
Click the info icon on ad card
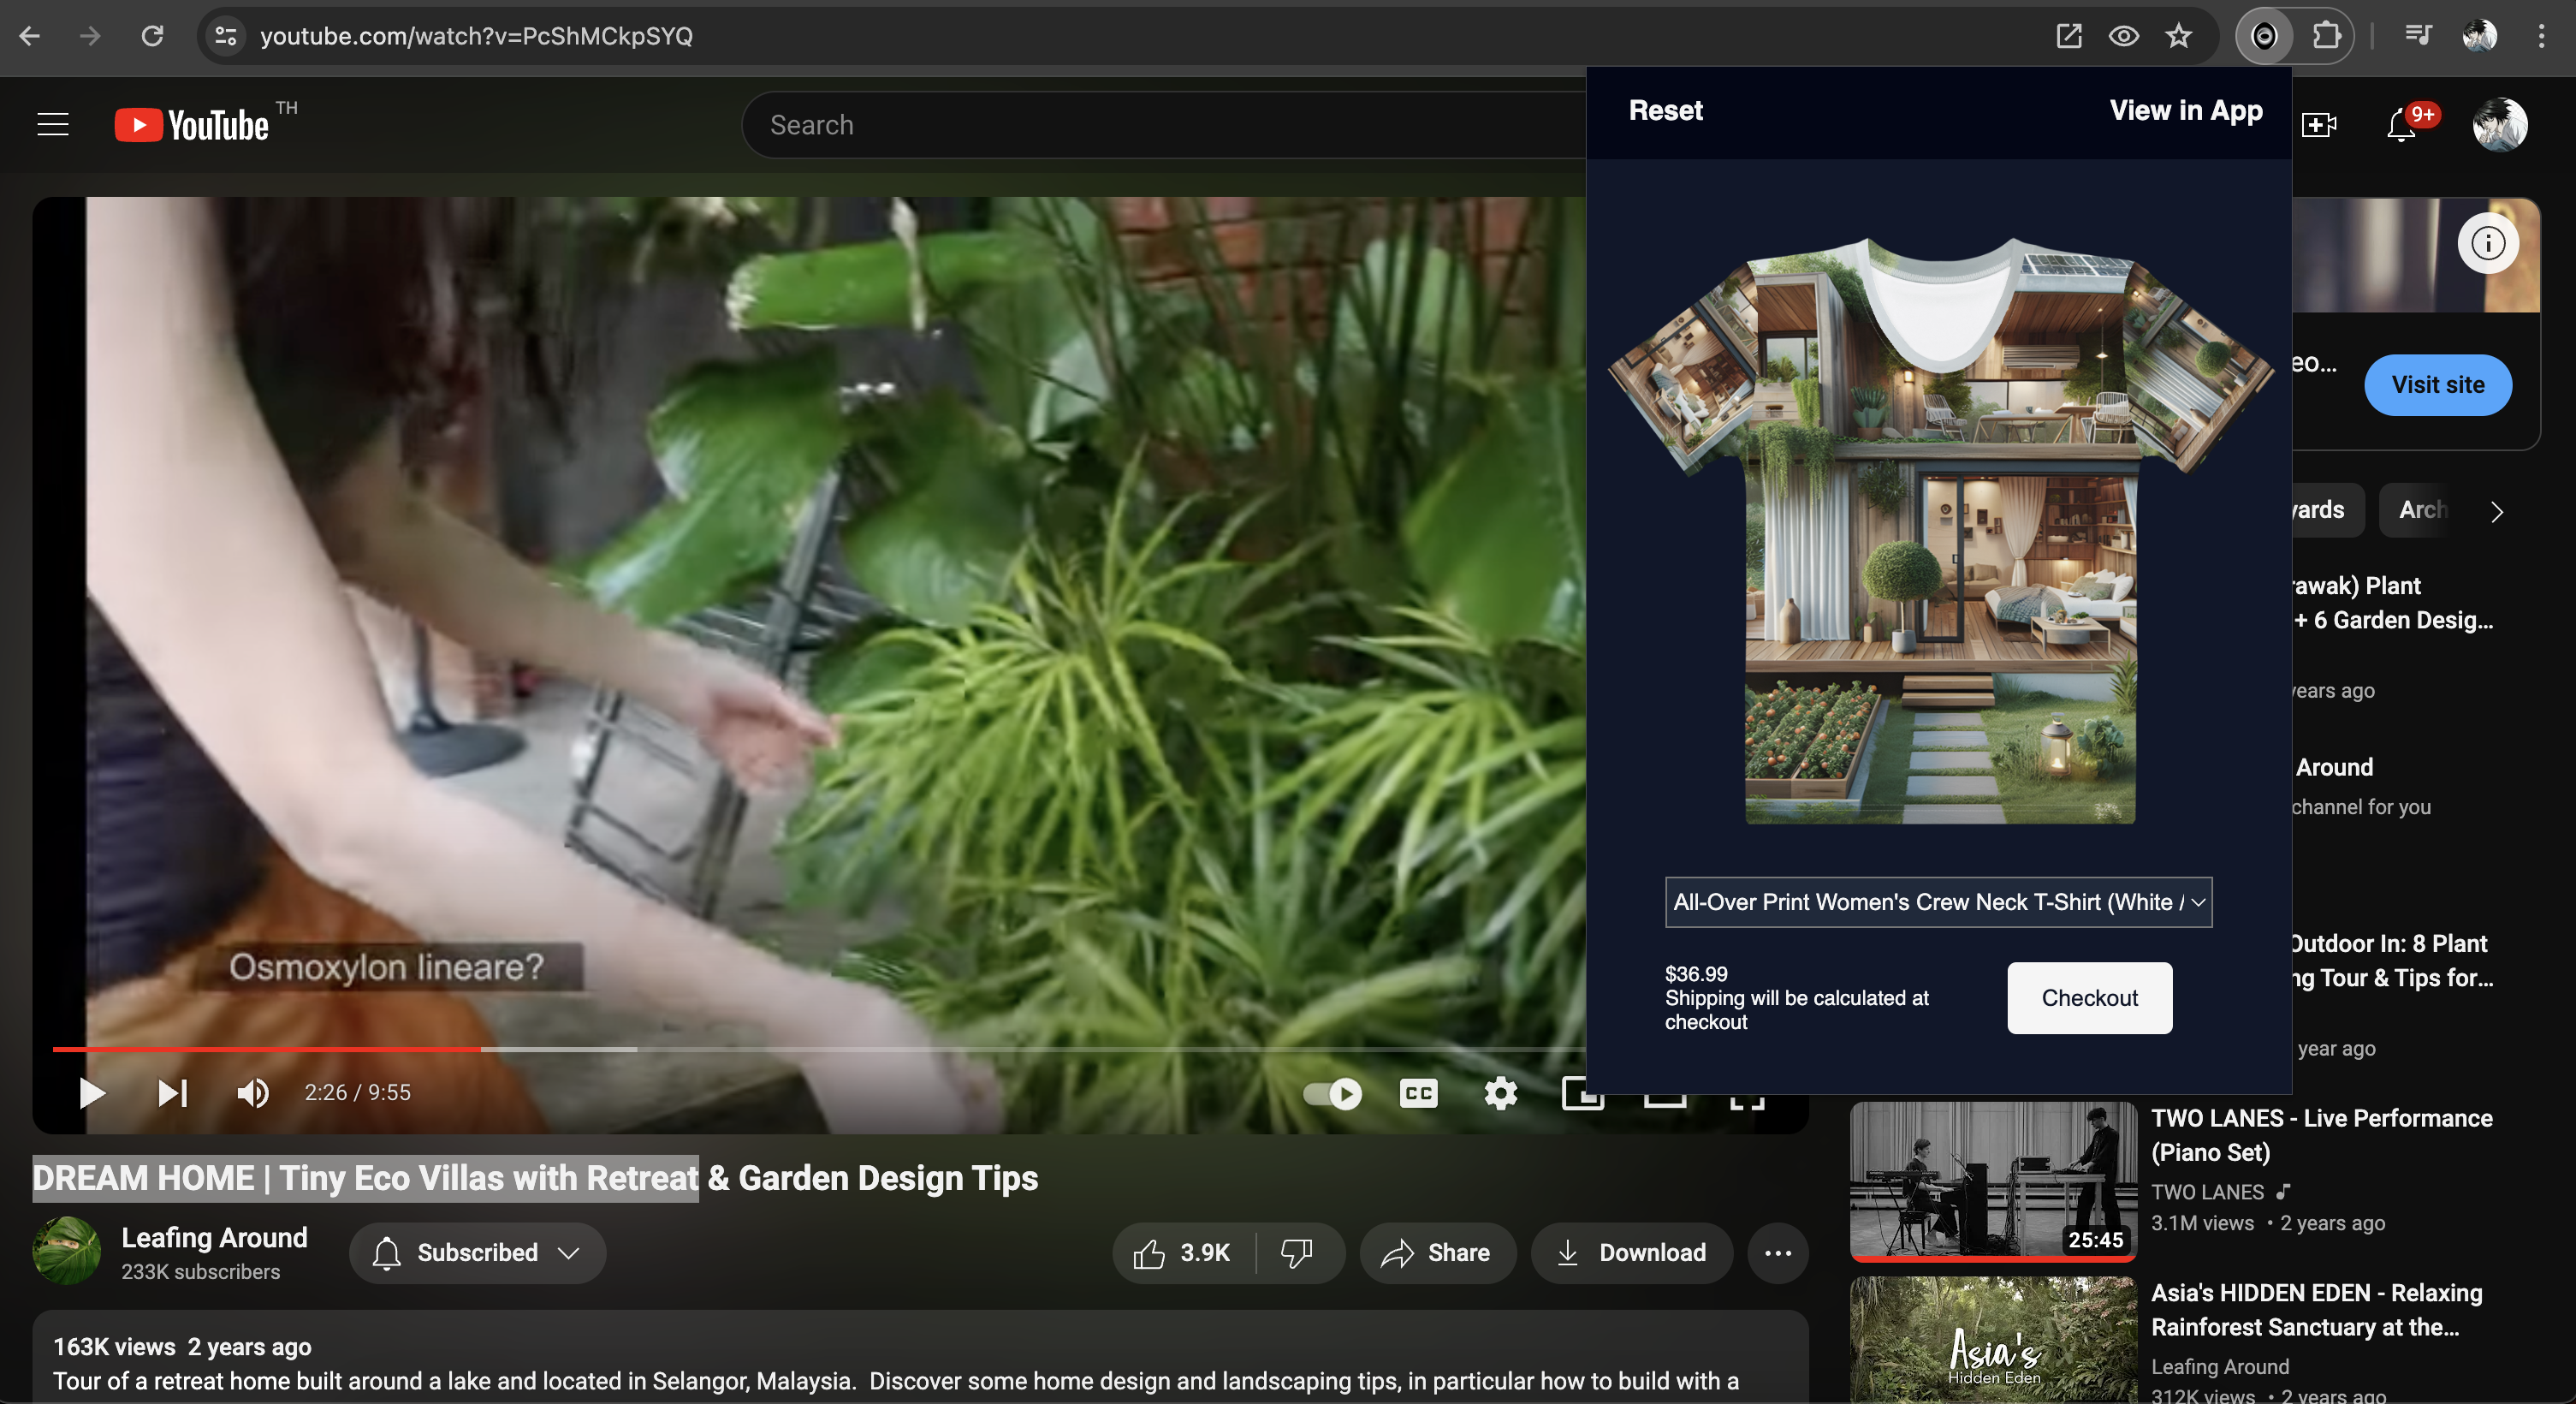(2488, 243)
